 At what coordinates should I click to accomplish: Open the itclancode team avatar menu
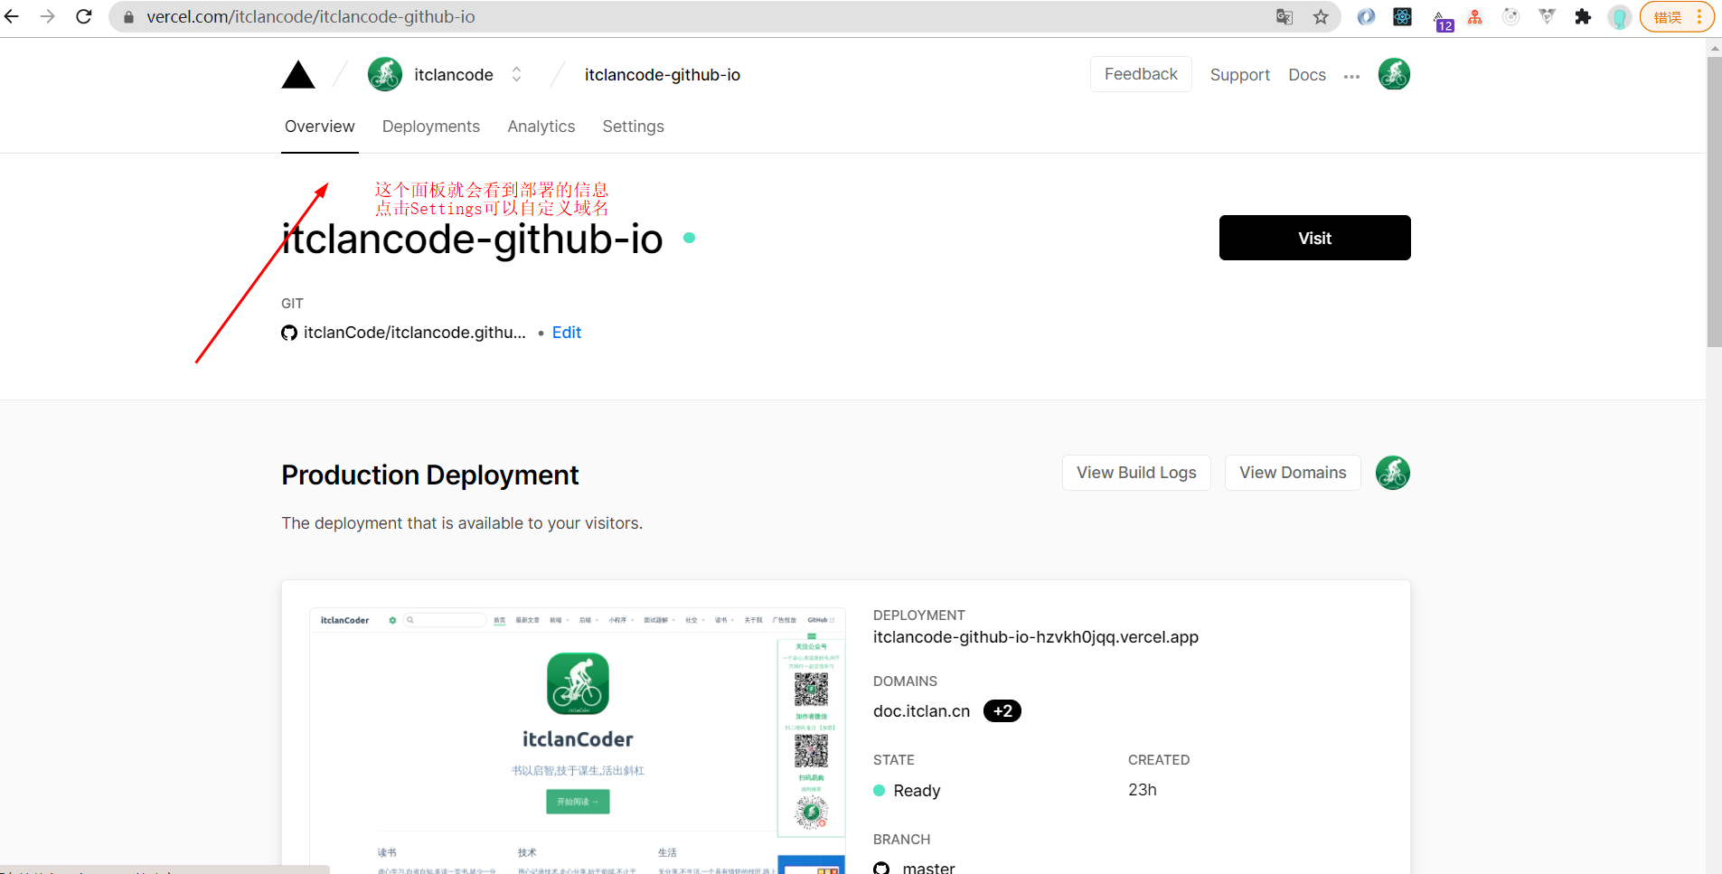point(384,74)
